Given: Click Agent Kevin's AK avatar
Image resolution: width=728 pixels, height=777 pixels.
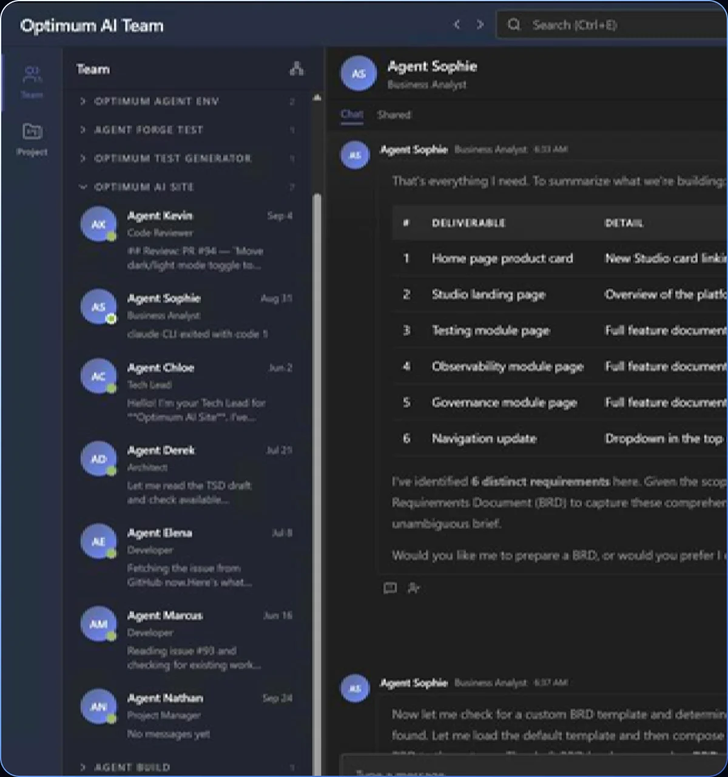Looking at the screenshot, I should 98,224.
